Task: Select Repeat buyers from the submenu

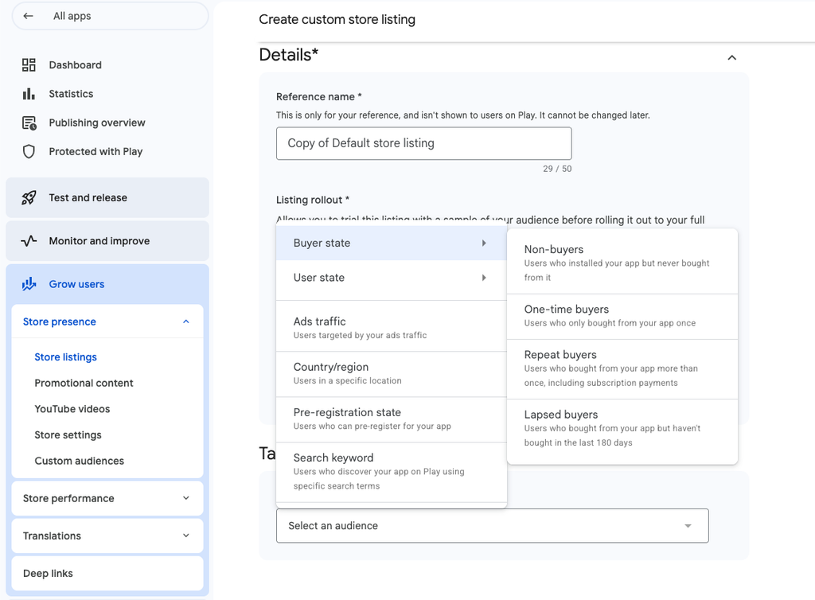Action: coord(622,368)
